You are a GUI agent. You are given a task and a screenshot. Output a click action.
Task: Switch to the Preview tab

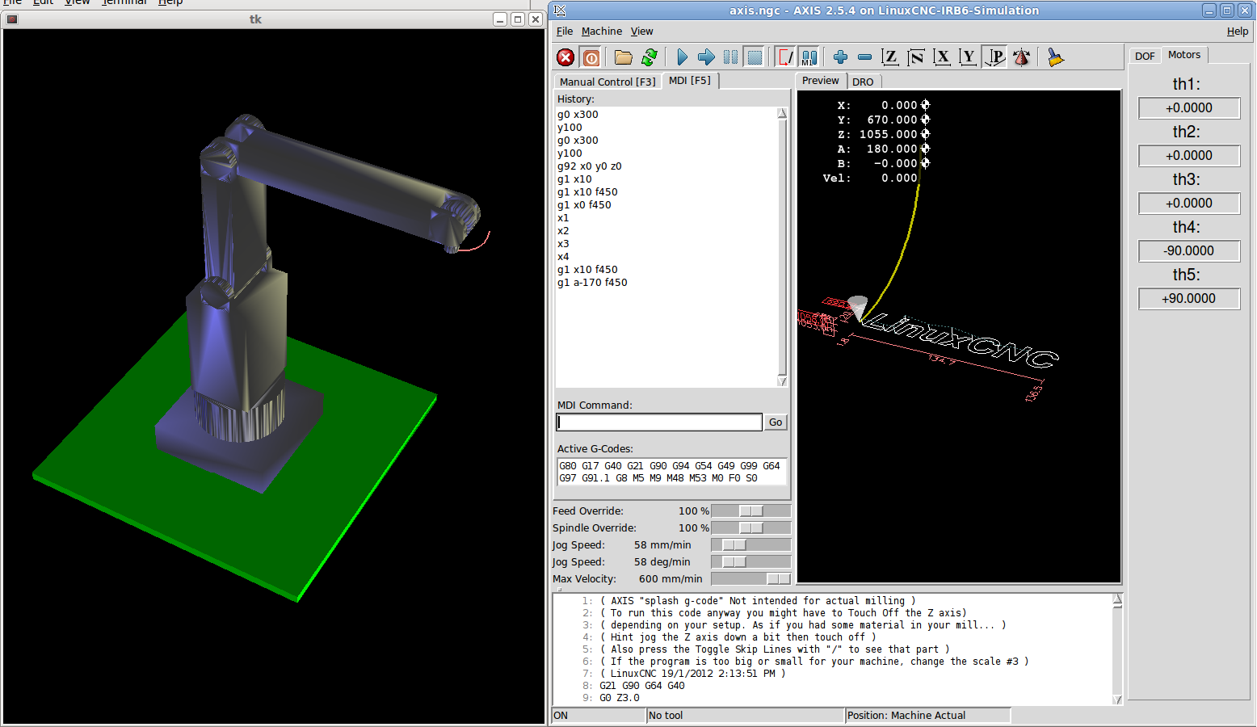(821, 81)
